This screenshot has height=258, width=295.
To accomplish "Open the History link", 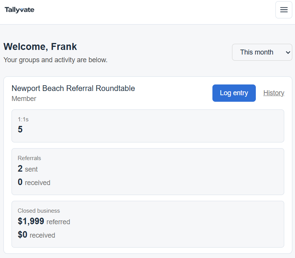I will (x=273, y=93).
